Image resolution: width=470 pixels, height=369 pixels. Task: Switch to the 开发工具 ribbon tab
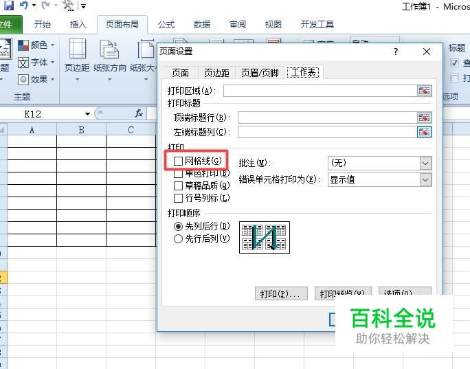point(317,24)
